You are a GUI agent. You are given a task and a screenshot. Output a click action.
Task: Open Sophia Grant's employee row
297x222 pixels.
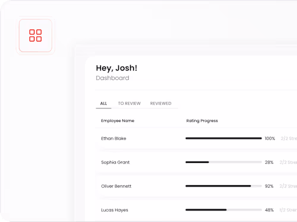pyautogui.click(x=196, y=162)
